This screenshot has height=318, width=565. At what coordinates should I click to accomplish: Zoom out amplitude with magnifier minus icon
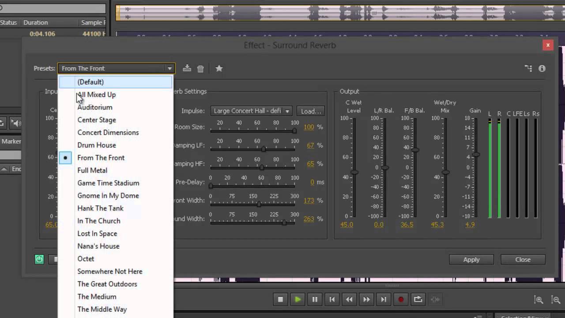pyautogui.click(x=556, y=300)
